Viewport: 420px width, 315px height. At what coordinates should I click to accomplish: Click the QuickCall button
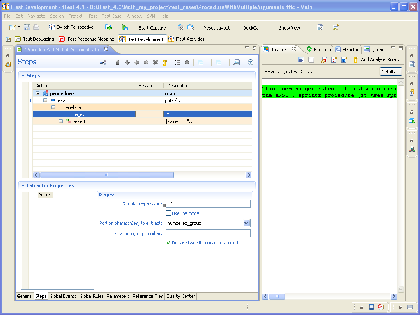[x=251, y=27]
